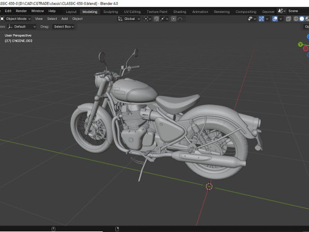Open the Global transform orientation dropdown
The height and width of the screenshot is (232, 309).
129,19
